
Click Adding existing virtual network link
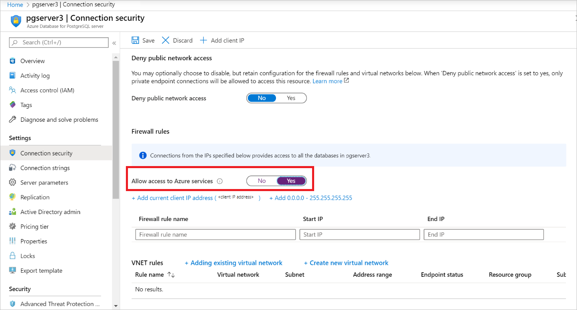(x=233, y=263)
